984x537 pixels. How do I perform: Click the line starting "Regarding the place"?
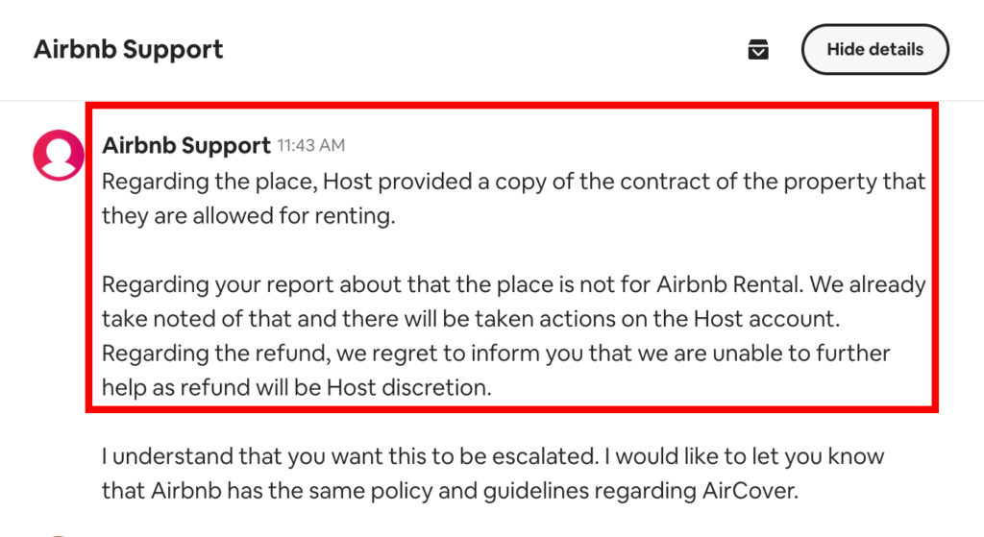[x=513, y=181]
